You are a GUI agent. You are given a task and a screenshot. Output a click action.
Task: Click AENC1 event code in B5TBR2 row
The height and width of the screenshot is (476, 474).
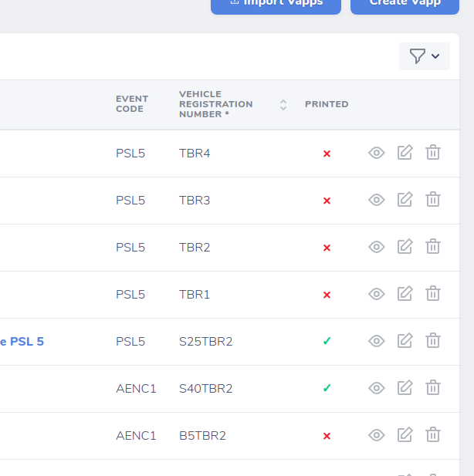click(x=136, y=436)
